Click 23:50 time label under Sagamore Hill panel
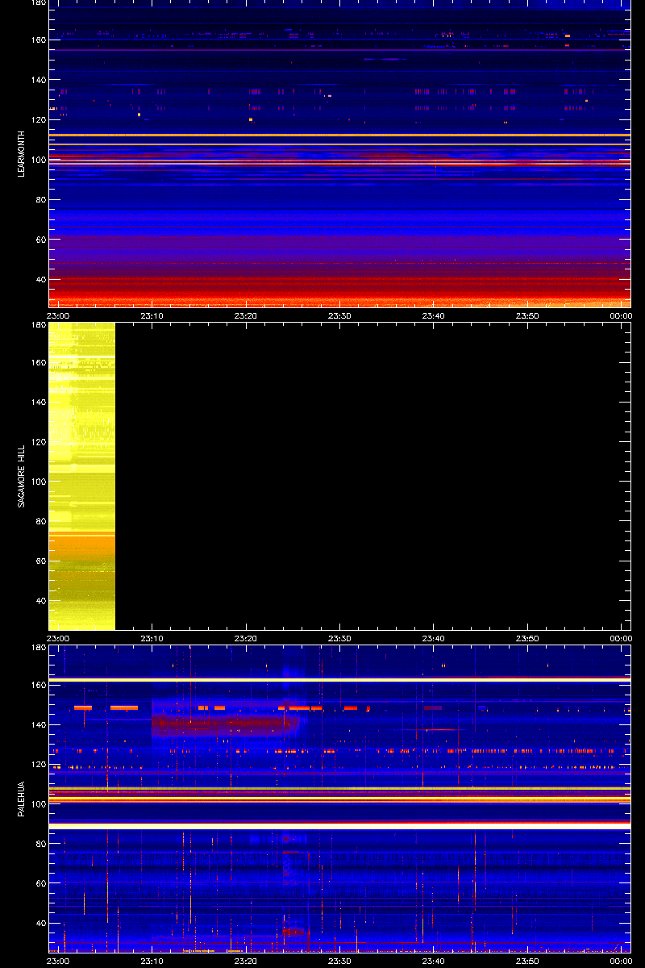645x968 pixels. click(x=526, y=638)
